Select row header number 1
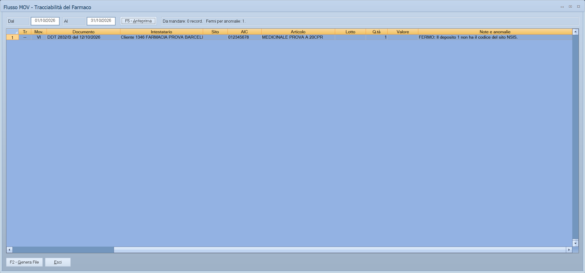Screen dimensions: 585x273 tap(12, 37)
